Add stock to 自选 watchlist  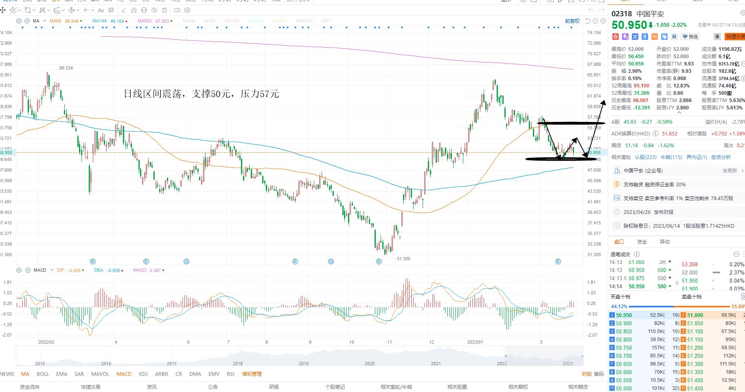click(690, 37)
